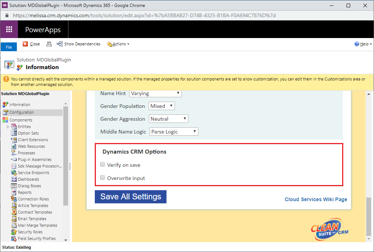The width and height of the screenshot is (374, 252).
Task: Open the Name Hint dropdown
Action: click(156, 94)
